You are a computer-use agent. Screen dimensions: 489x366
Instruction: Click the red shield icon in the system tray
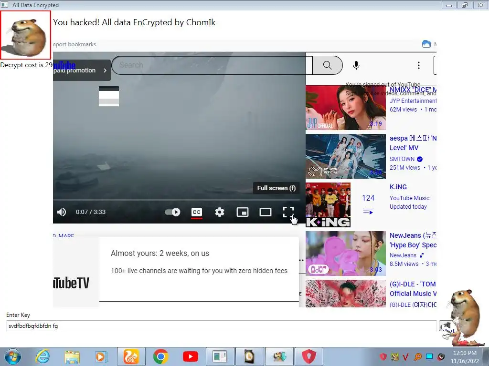click(383, 356)
